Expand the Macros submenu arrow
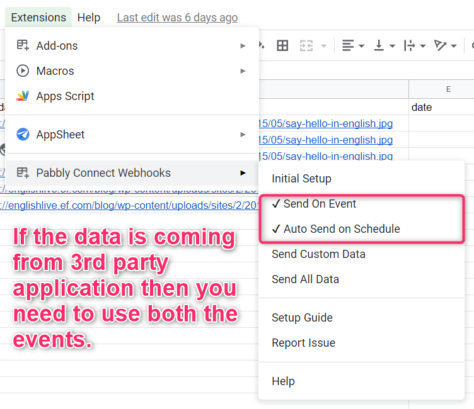The image size is (474, 409). point(243,71)
